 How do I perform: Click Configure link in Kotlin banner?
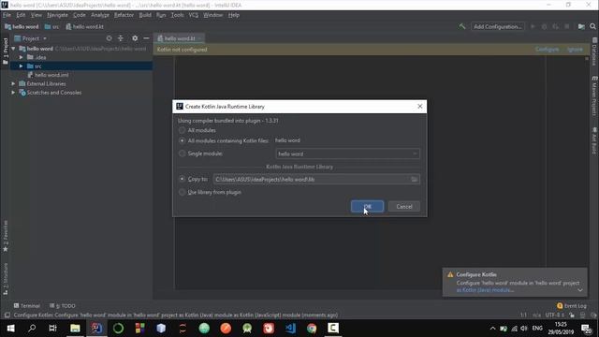(547, 50)
